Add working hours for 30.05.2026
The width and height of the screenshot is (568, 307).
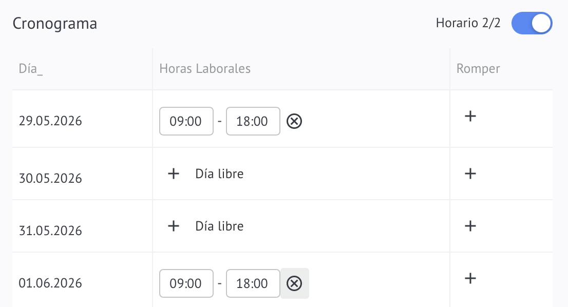click(x=174, y=174)
